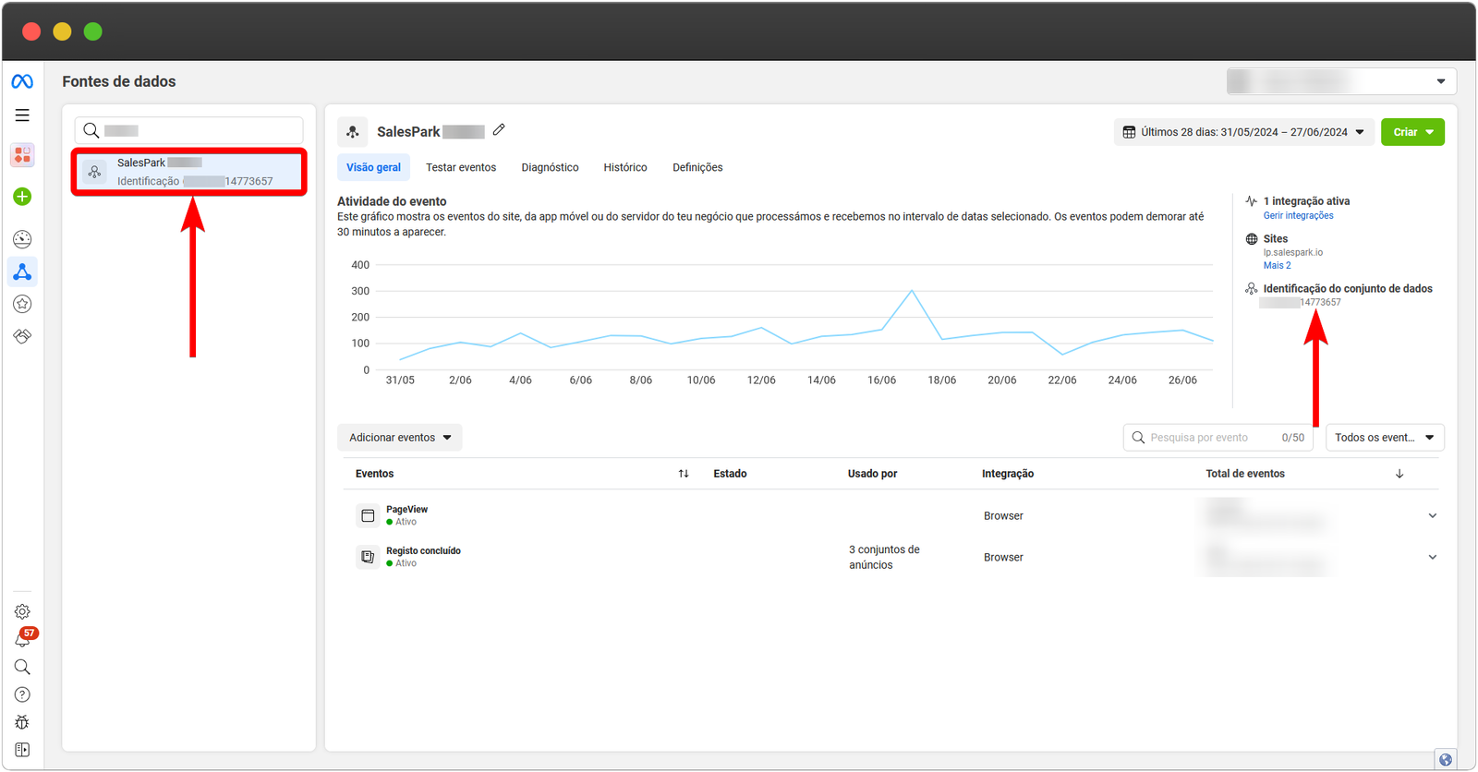
Task: Click the Gerir integrações link
Action: (1298, 215)
